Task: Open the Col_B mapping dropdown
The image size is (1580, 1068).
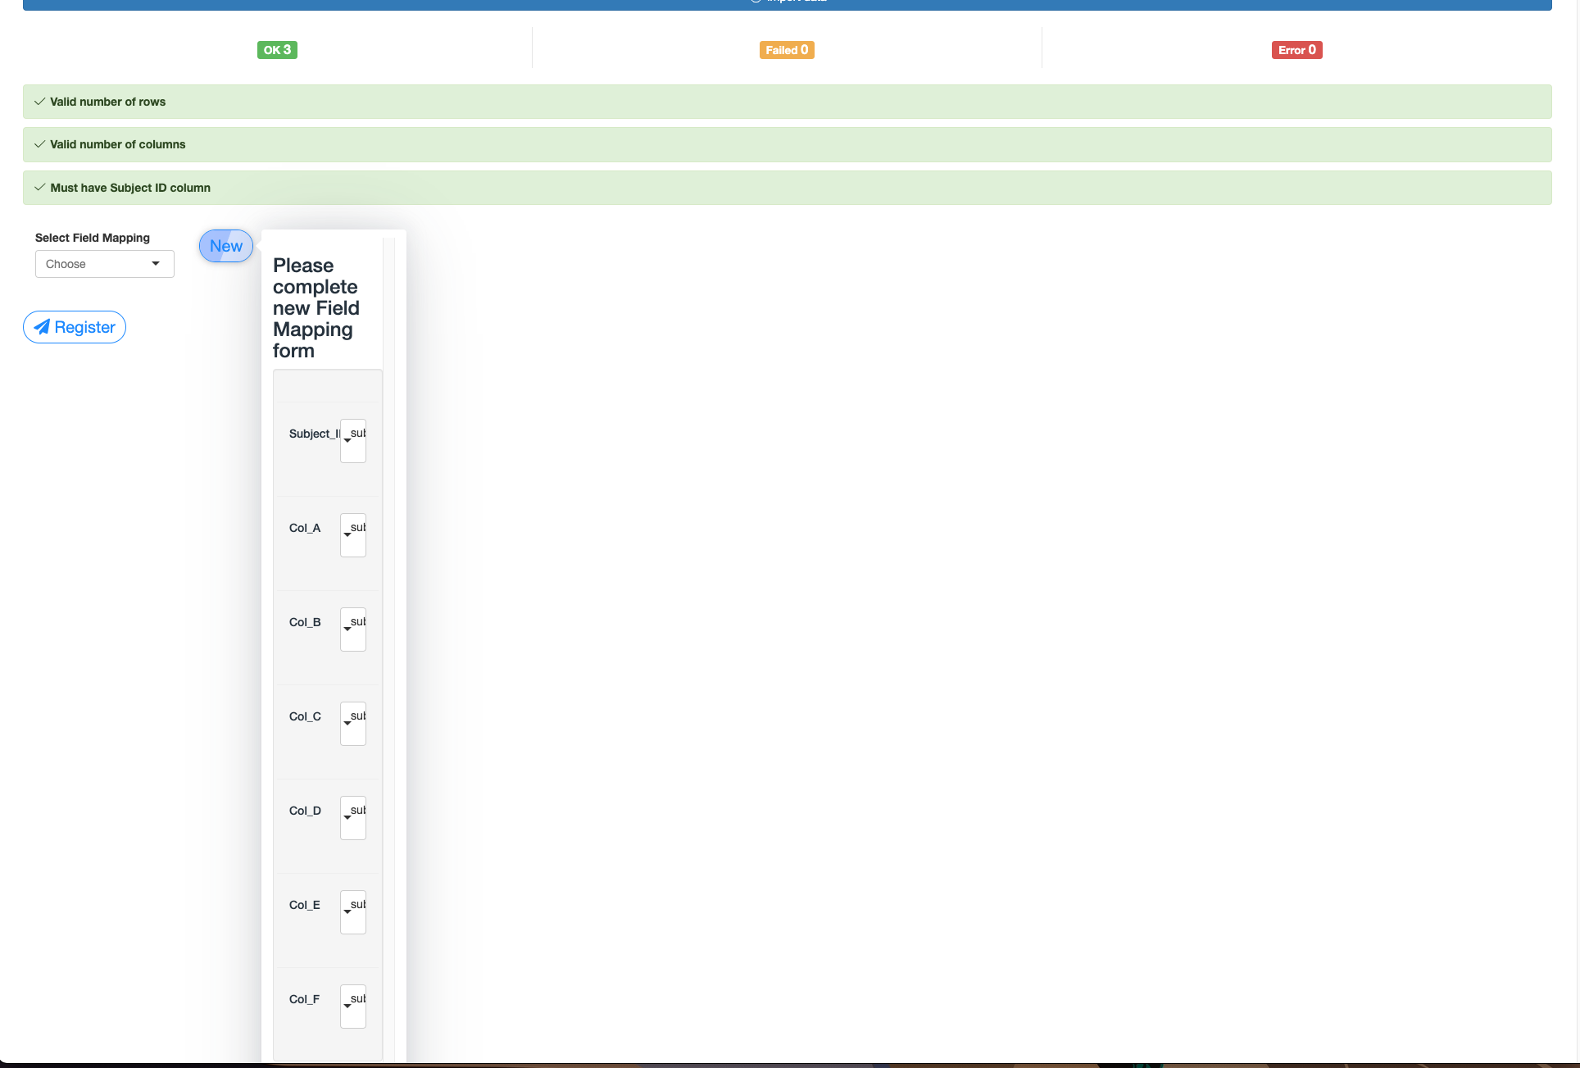Action: pyautogui.click(x=352, y=629)
